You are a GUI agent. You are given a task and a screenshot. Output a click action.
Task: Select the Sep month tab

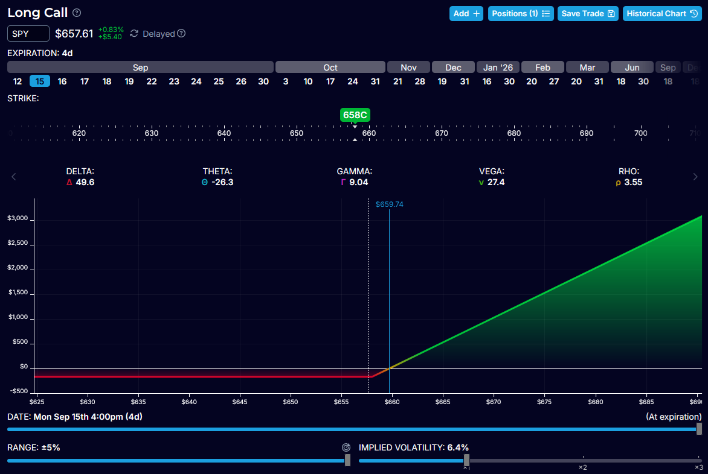(x=140, y=67)
